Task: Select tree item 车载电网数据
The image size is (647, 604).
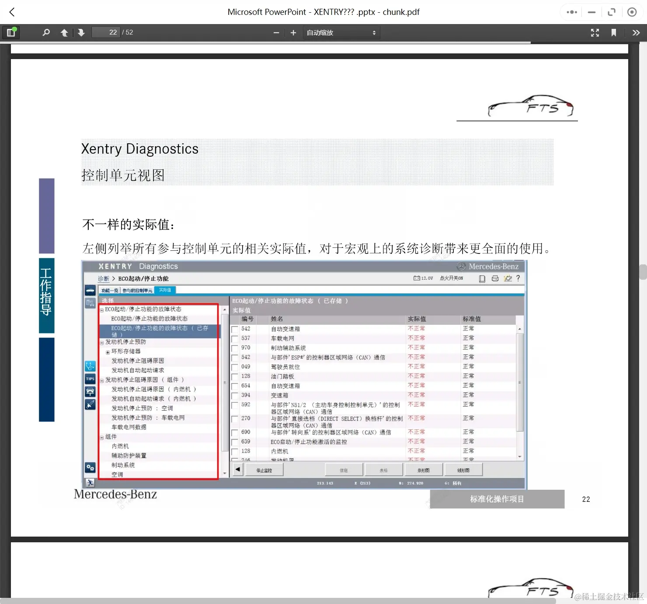Action: (129, 427)
